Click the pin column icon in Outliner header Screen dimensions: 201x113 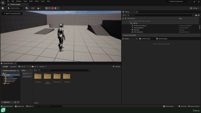coord(126,19)
